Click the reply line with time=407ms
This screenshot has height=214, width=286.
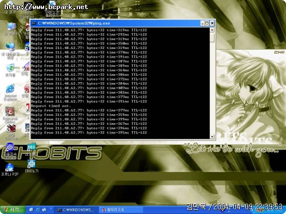click(89, 88)
